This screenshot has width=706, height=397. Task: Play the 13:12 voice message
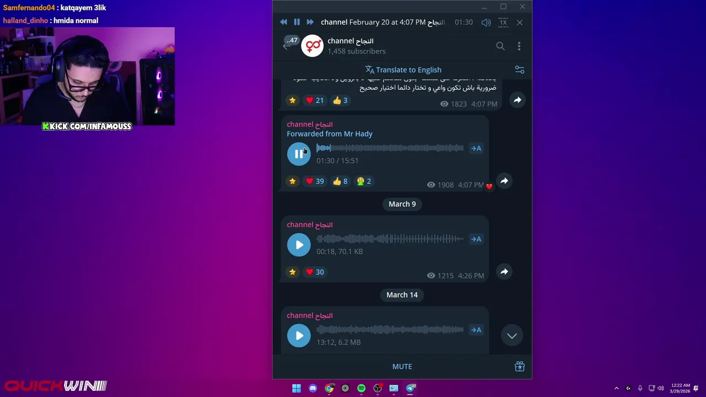click(x=299, y=336)
